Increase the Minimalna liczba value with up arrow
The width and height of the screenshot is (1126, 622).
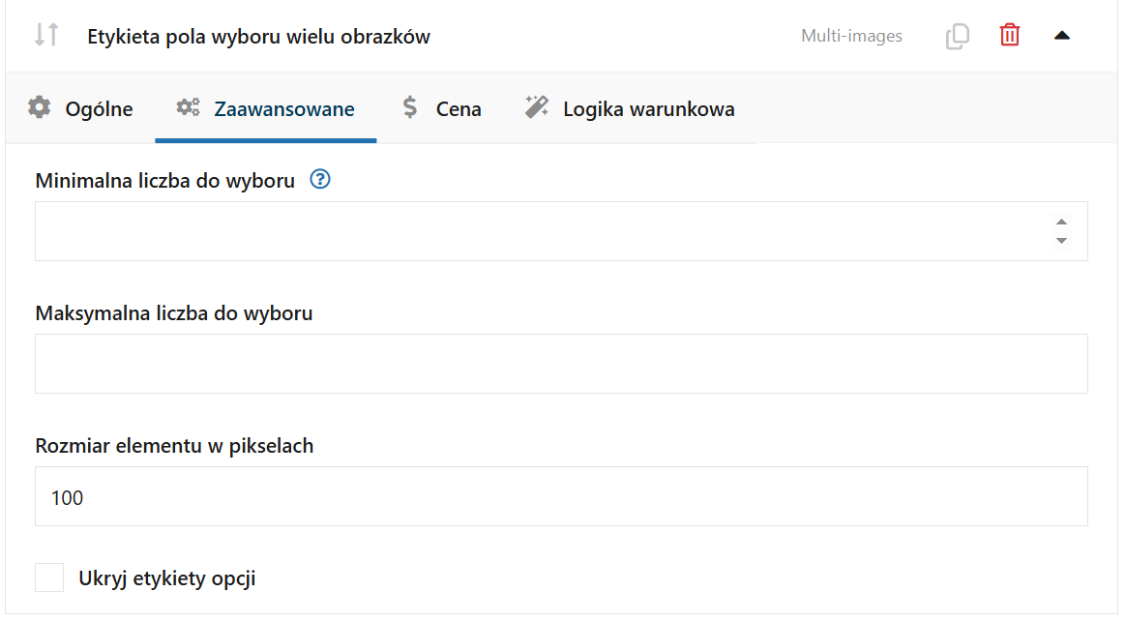pos(1062,222)
